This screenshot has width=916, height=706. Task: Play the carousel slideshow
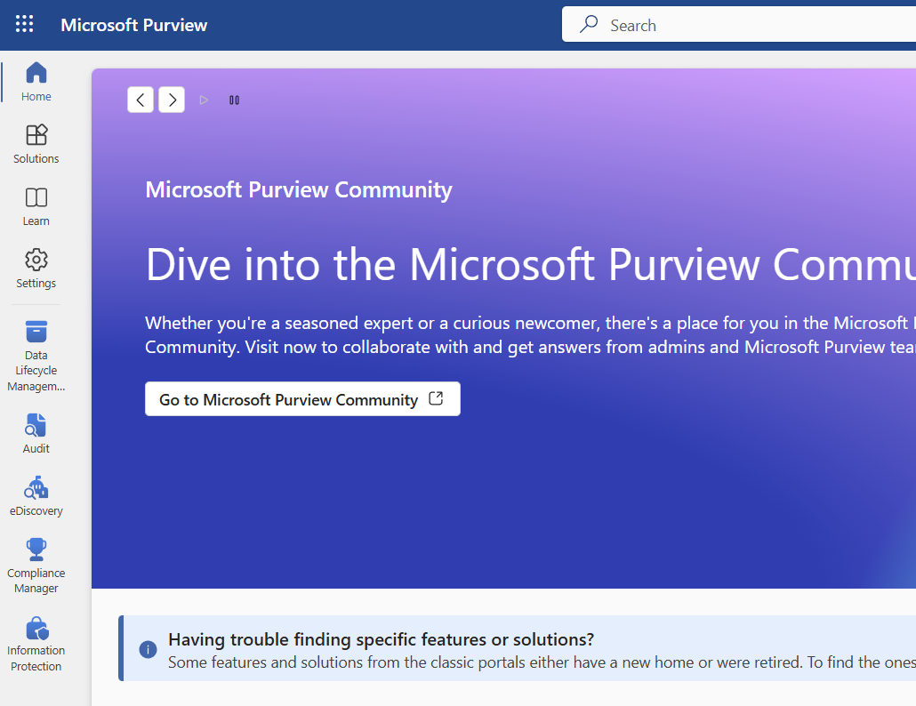tap(204, 100)
